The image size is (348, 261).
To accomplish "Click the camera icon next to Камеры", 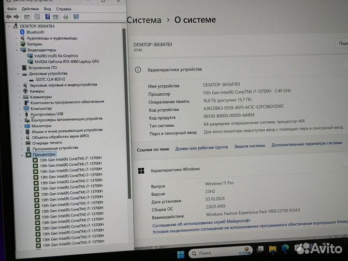I will 25,91.
